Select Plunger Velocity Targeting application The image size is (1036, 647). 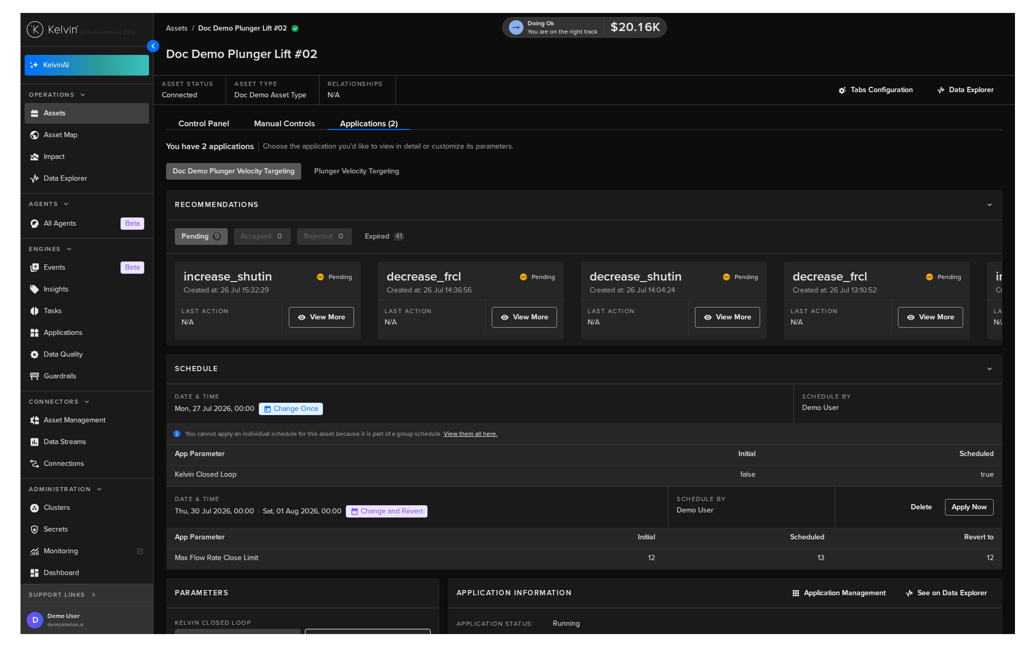click(357, 171)
